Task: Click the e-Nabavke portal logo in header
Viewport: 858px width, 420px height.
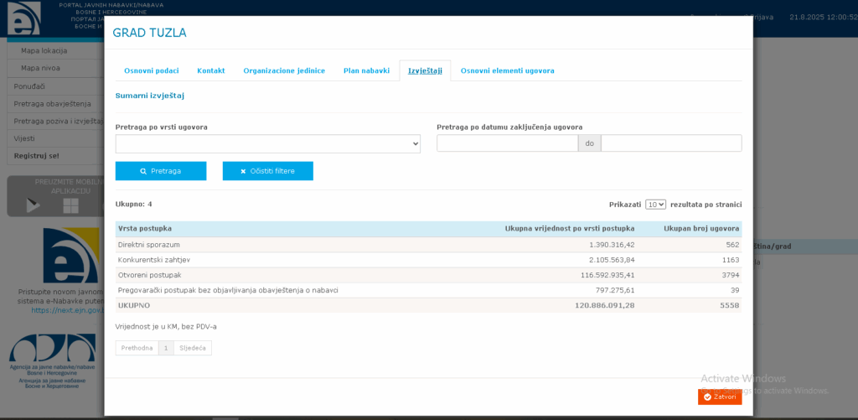Action: (23, 17)
